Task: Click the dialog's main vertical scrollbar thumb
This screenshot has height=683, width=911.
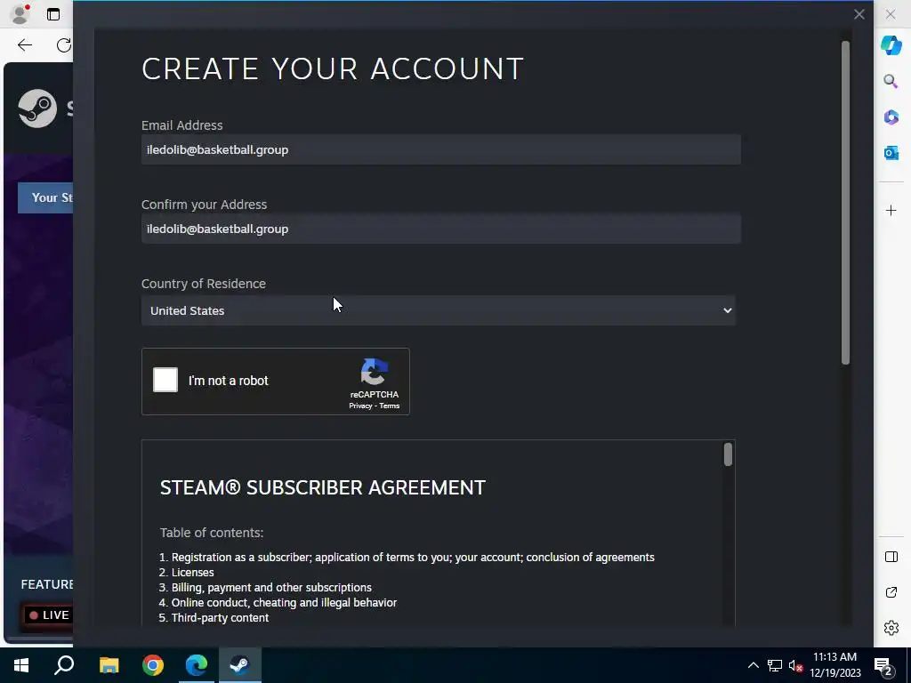Action: 845,203
